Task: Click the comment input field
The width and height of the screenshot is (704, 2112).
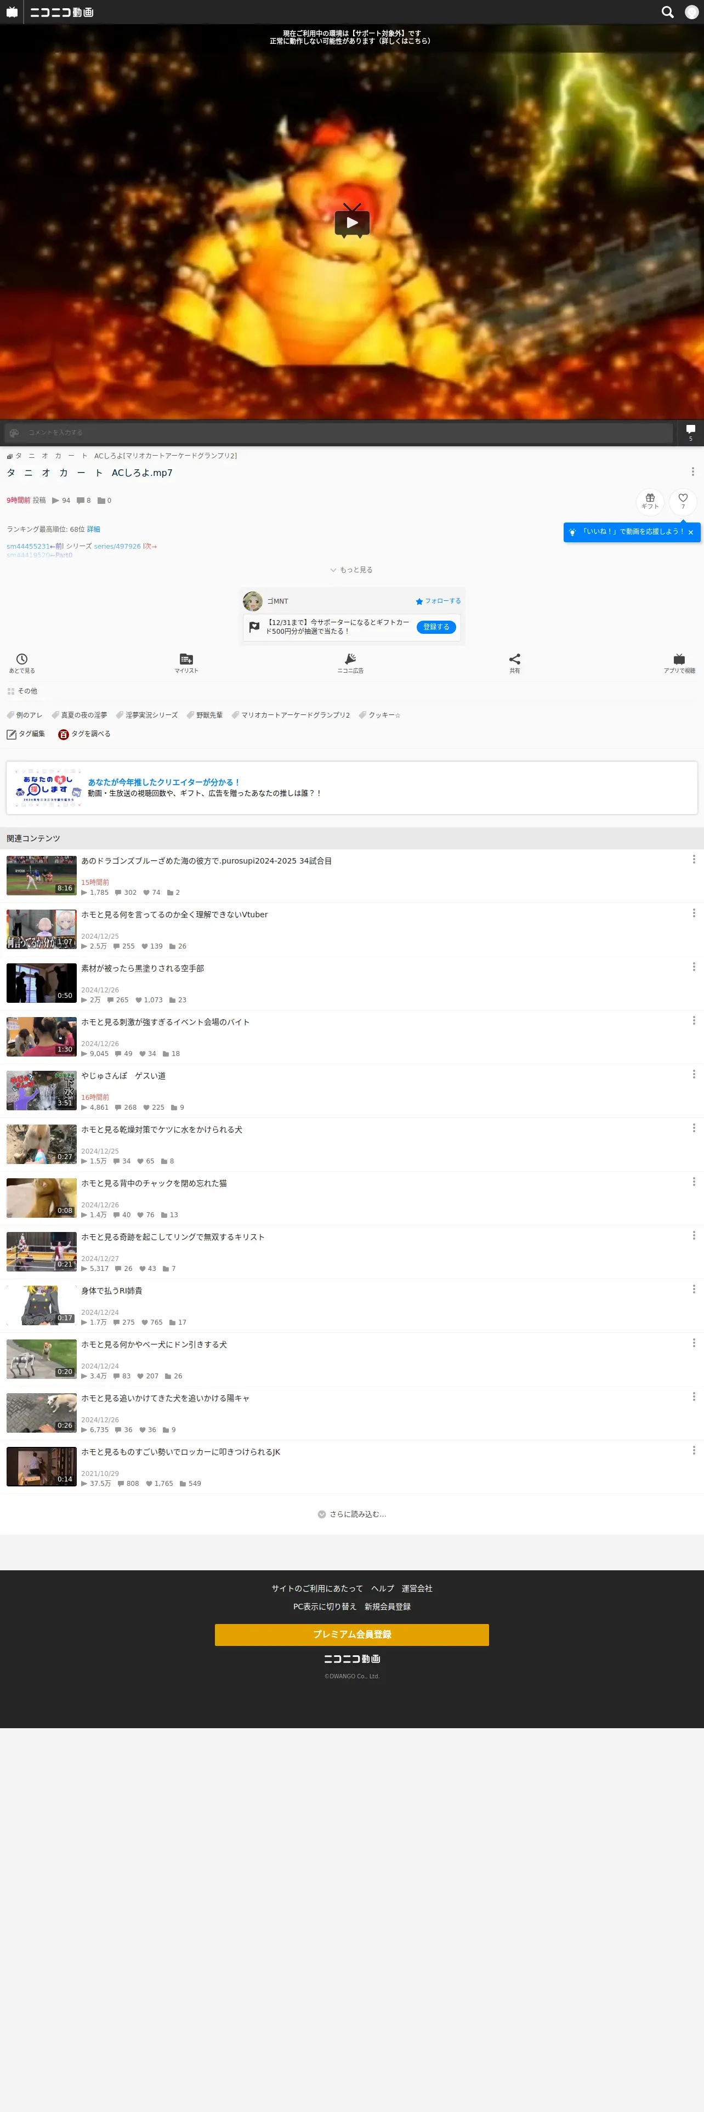Action: pos(348,433)
